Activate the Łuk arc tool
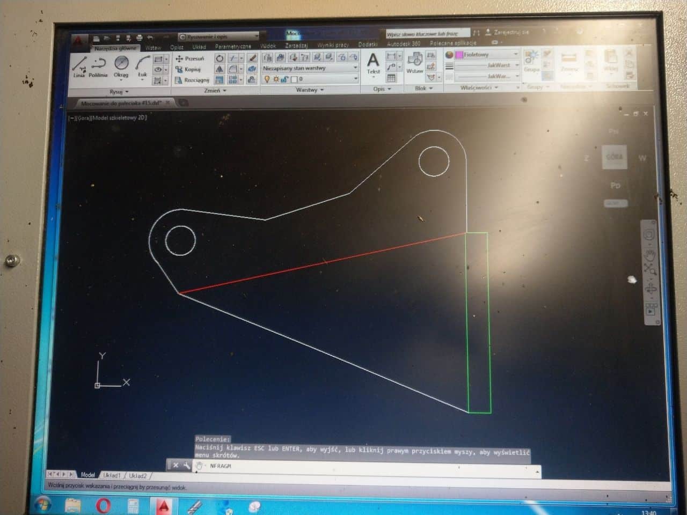 (x=142, y=65)
